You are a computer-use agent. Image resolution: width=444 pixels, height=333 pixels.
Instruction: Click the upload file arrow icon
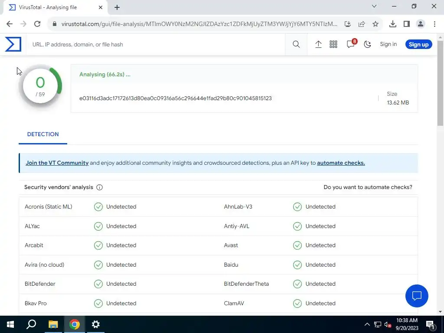click(318, 44)
